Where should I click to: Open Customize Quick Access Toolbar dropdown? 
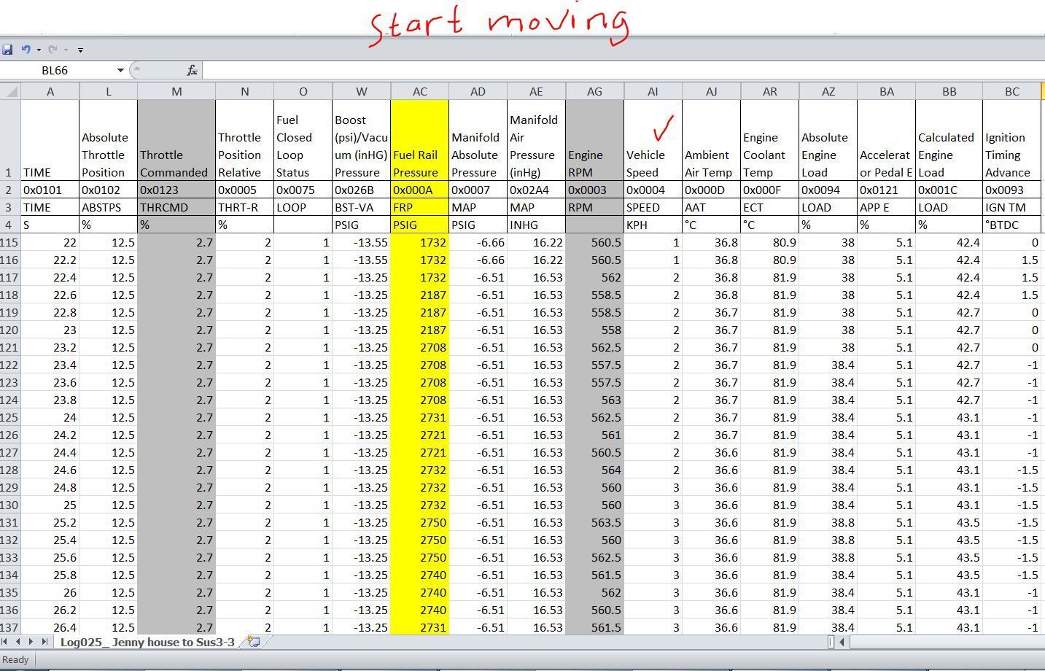(x=80, y=50)
